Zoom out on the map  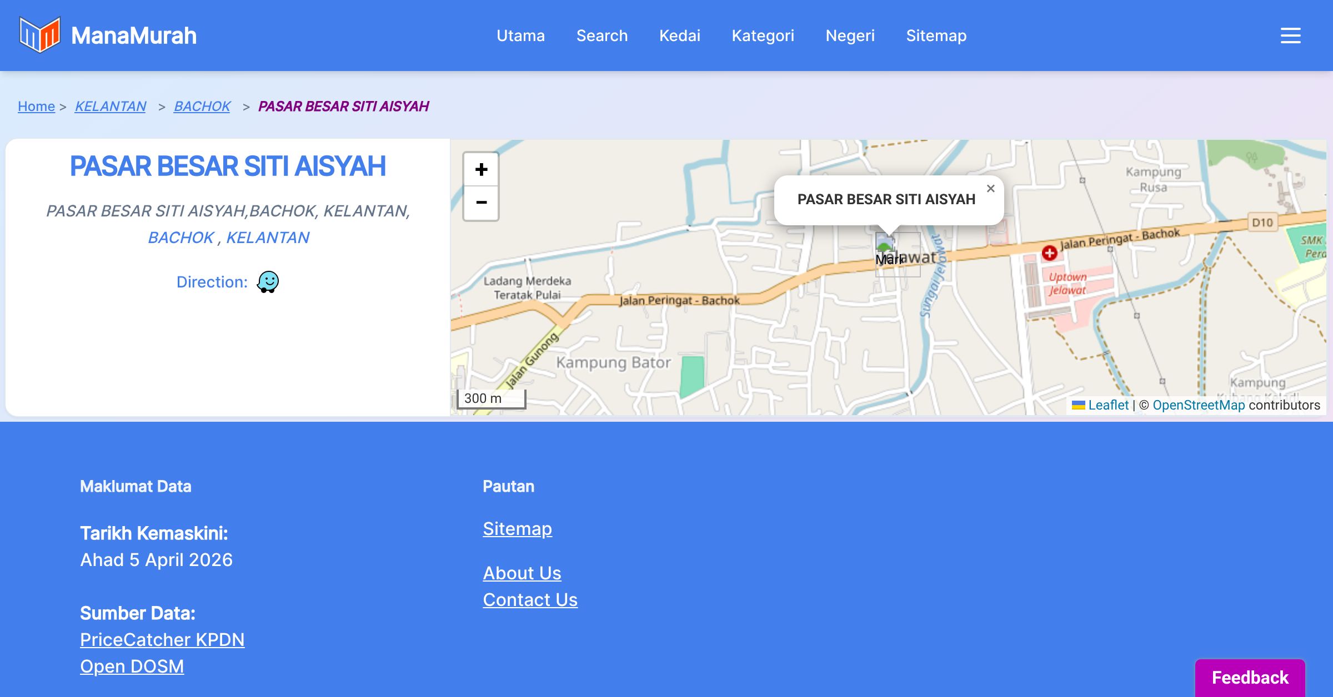click(481, 203)
